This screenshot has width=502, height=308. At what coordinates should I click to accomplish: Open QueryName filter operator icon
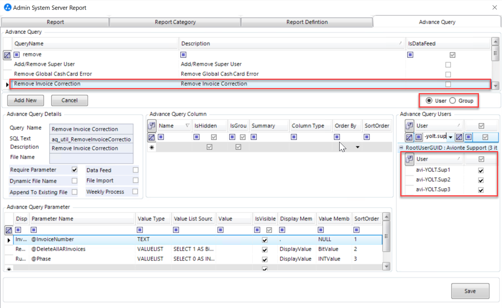[17, 55]
